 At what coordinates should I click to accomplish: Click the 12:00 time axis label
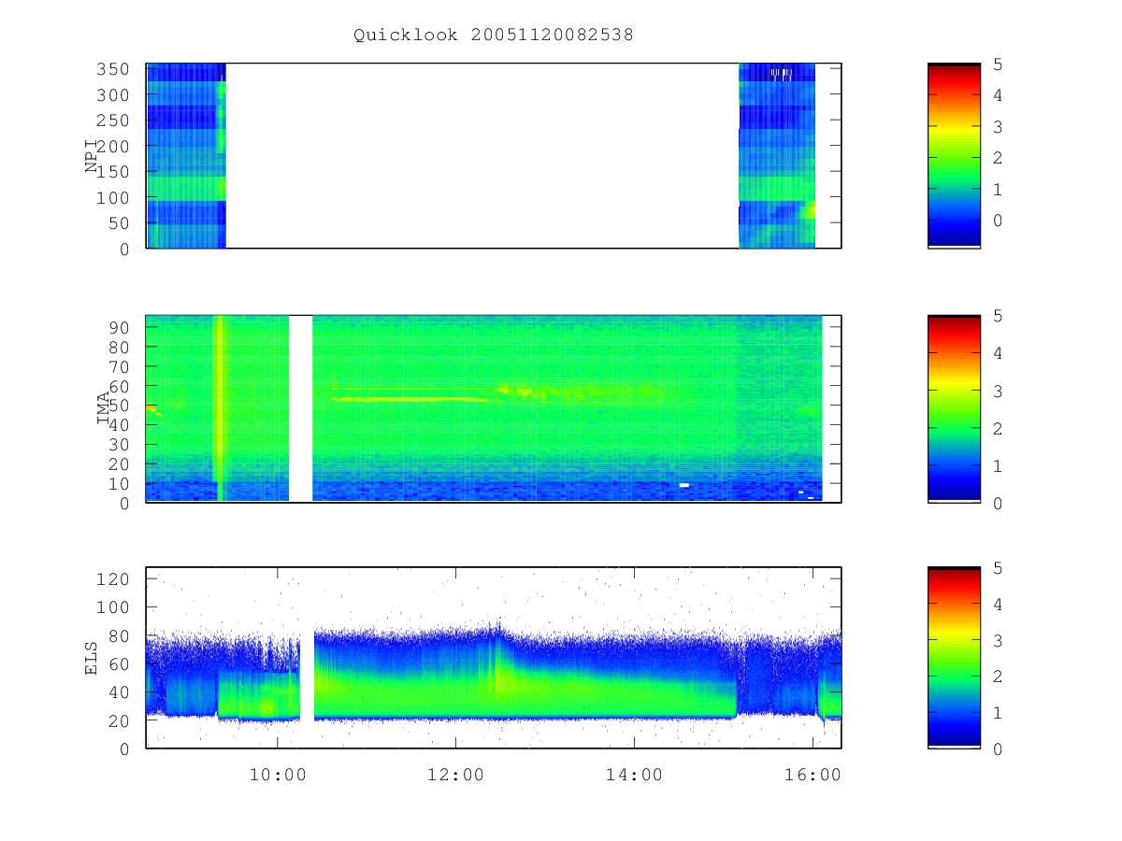[456, 775]
